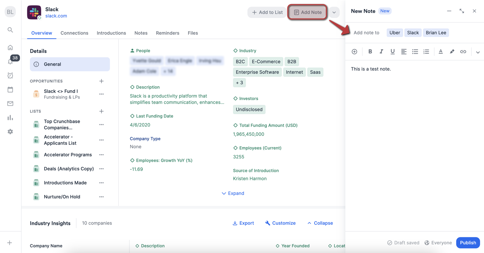Open the calendar icon in the sidebar
This screenshot has width=484, height=253.
point(10,89)
